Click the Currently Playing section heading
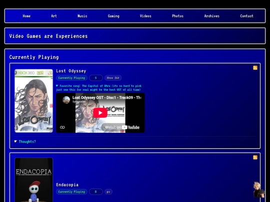 point(34,57)
